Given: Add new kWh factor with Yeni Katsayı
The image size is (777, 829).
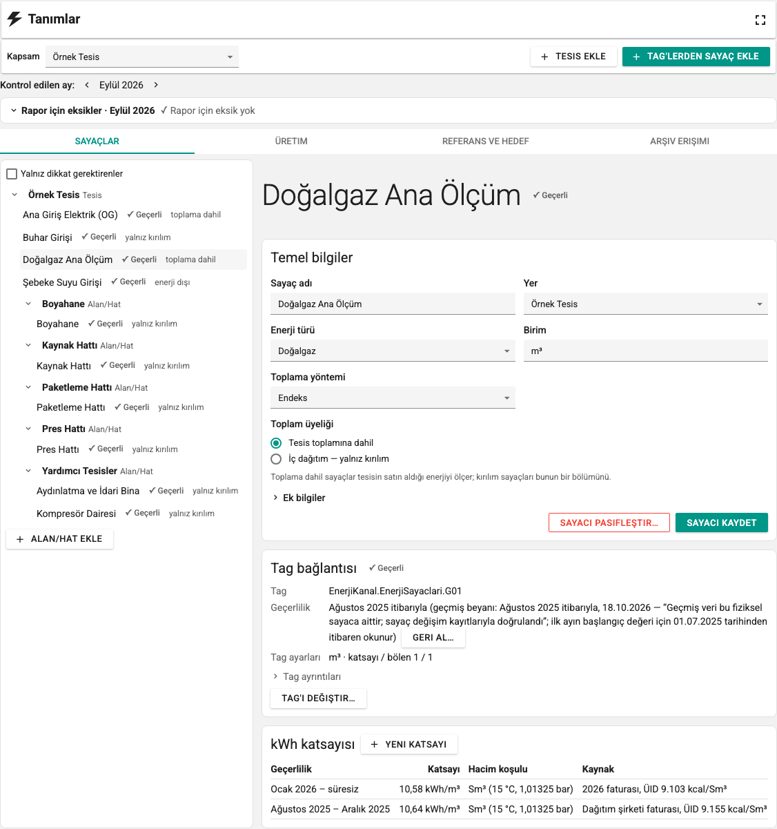Looking at the screenshot, I should click(x=409, y=744).
